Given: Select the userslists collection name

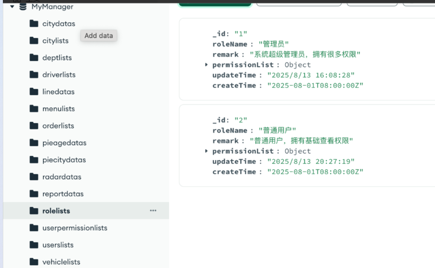Looking at the screenshot, I should (x=58, y=245).
